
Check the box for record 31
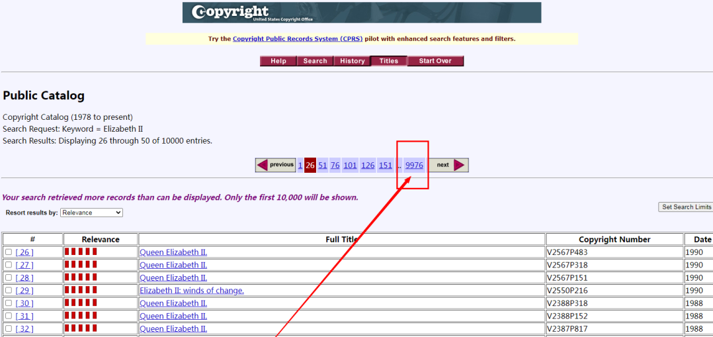point(9,316)
